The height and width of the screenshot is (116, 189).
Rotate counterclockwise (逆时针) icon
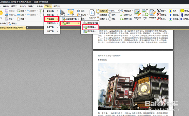(122, 15)
